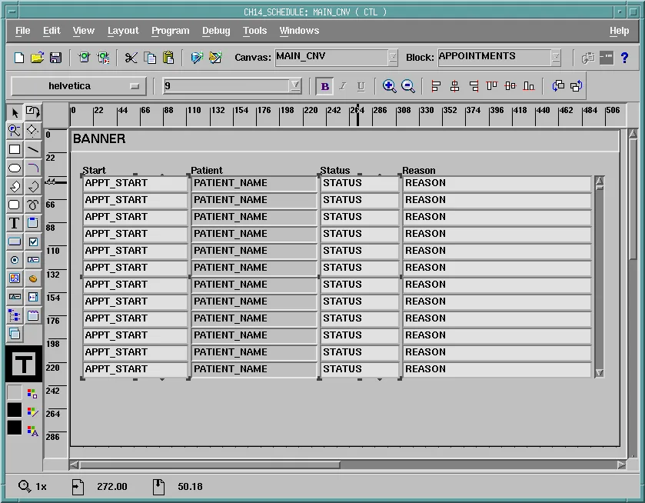Click the Align Bottom icon
This screenshot has width=645, height=503.
[x=529, y=86]
